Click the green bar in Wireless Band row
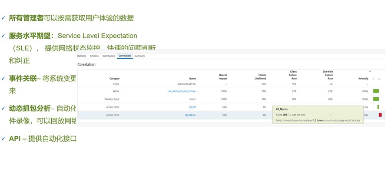391x176 pixels. pos(376,99)
